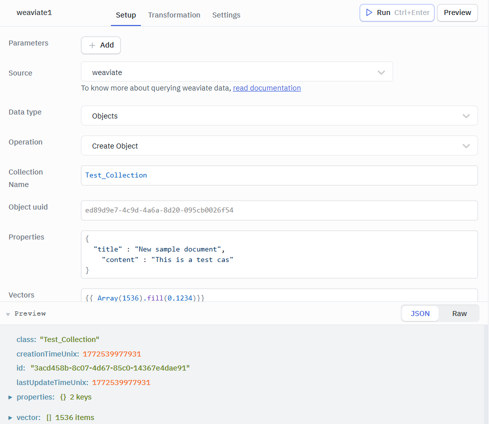Expand the vector node in preview

10,418
